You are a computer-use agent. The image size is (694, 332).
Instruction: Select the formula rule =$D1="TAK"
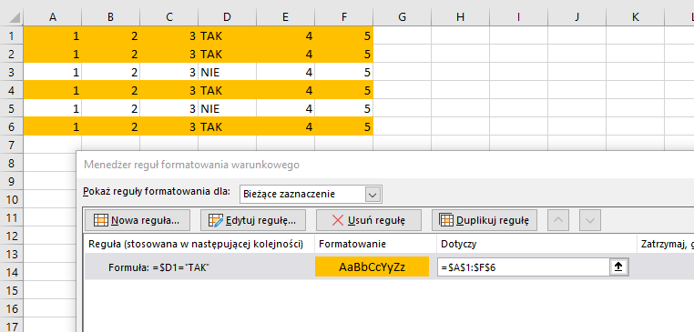[158, 267]
